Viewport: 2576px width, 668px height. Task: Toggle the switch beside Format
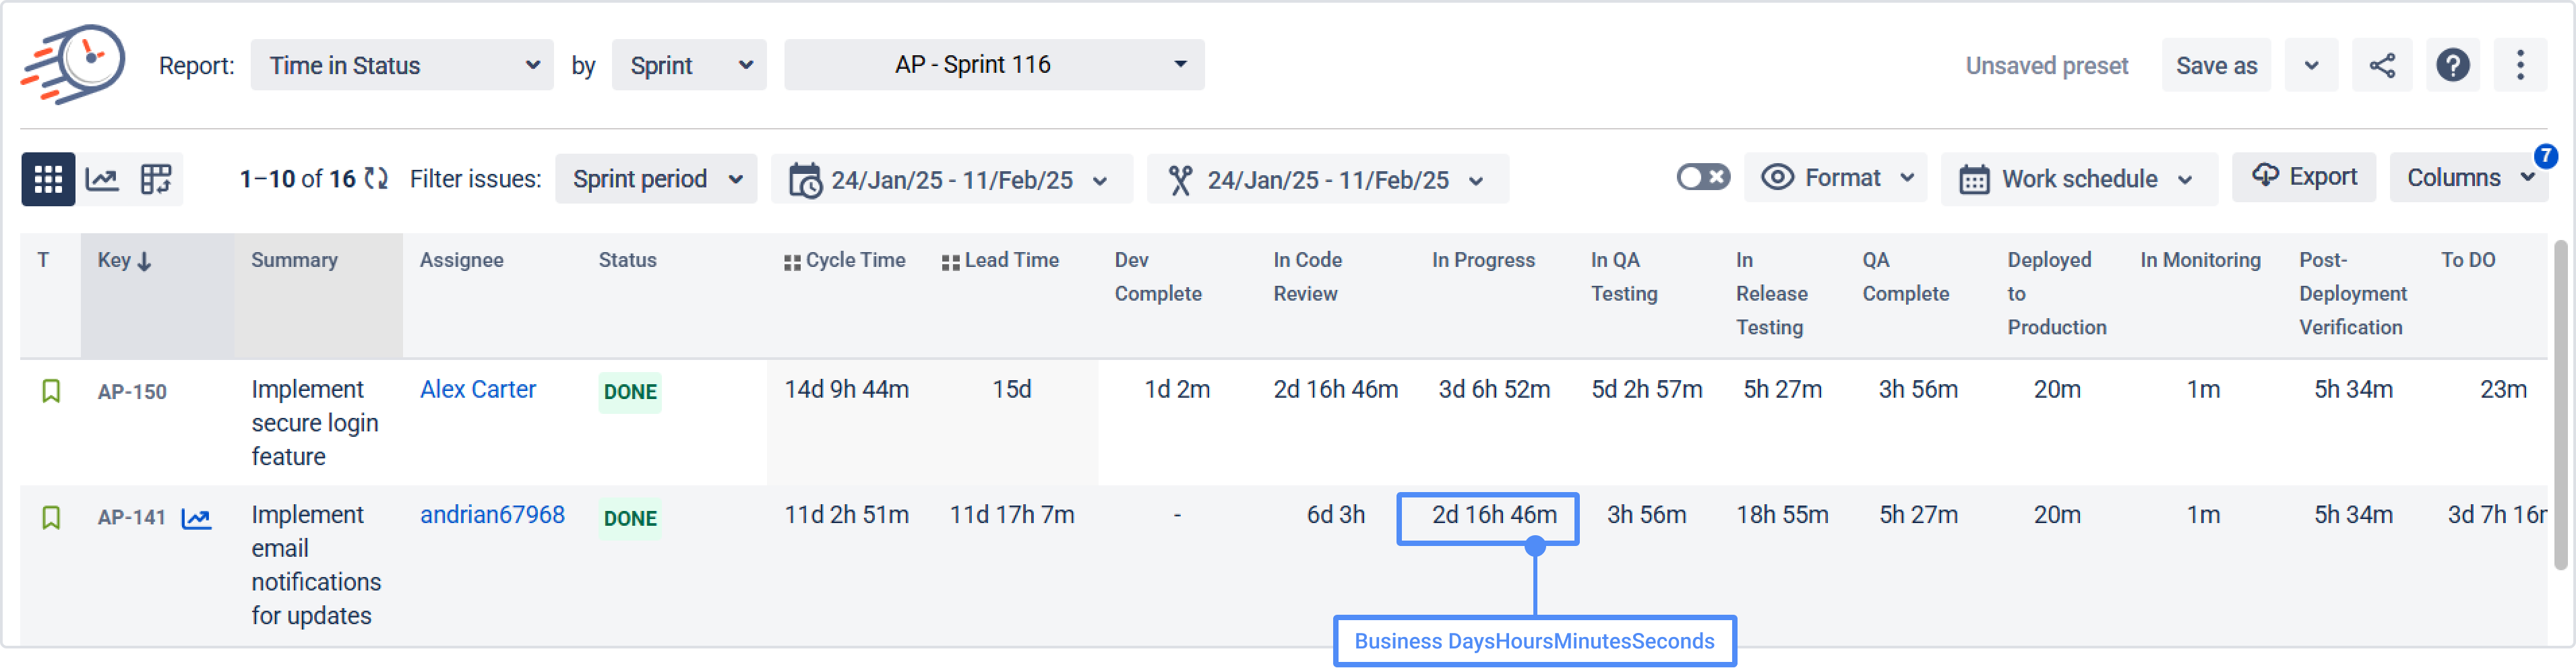coord(1702,178)
